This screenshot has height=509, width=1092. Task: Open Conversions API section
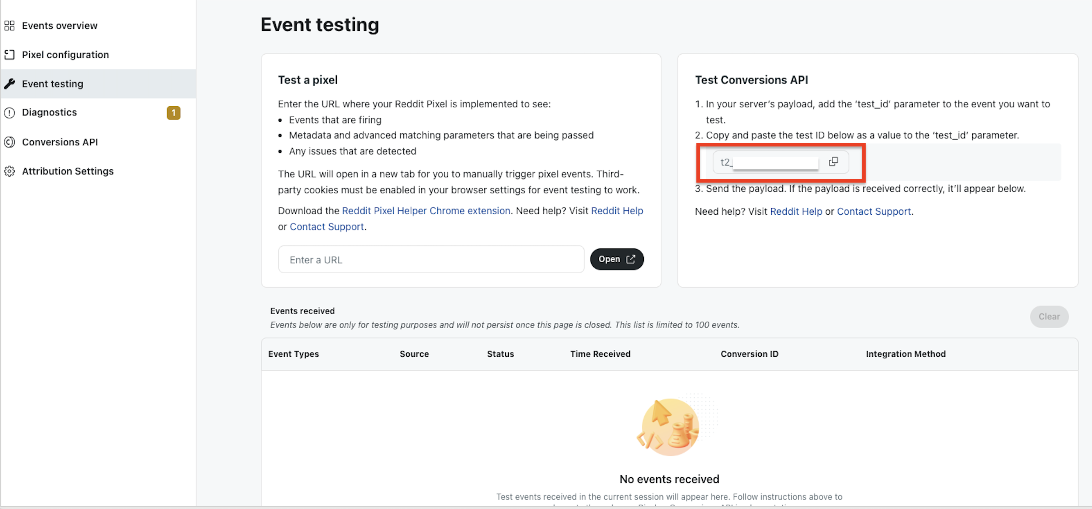point(60,142)
